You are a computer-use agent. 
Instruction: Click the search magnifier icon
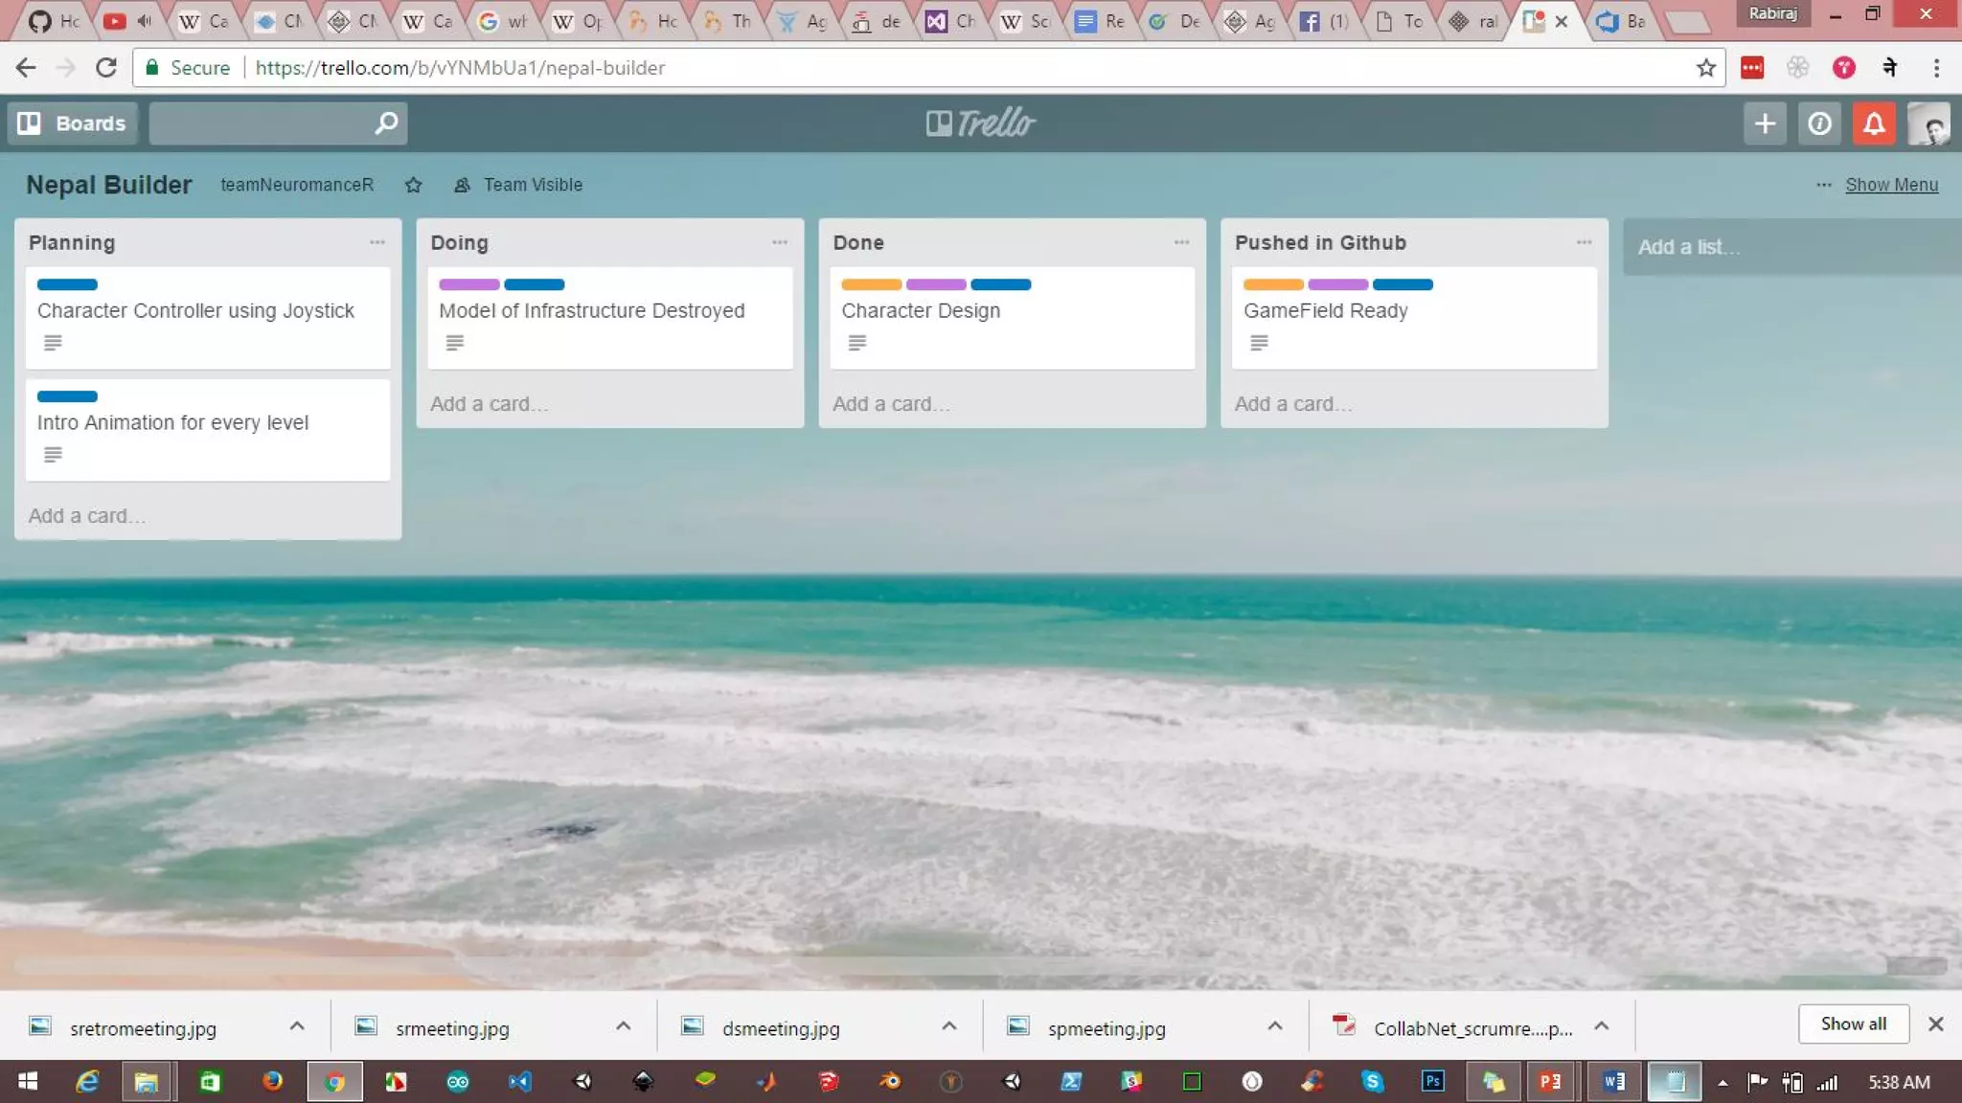(386, 124)
